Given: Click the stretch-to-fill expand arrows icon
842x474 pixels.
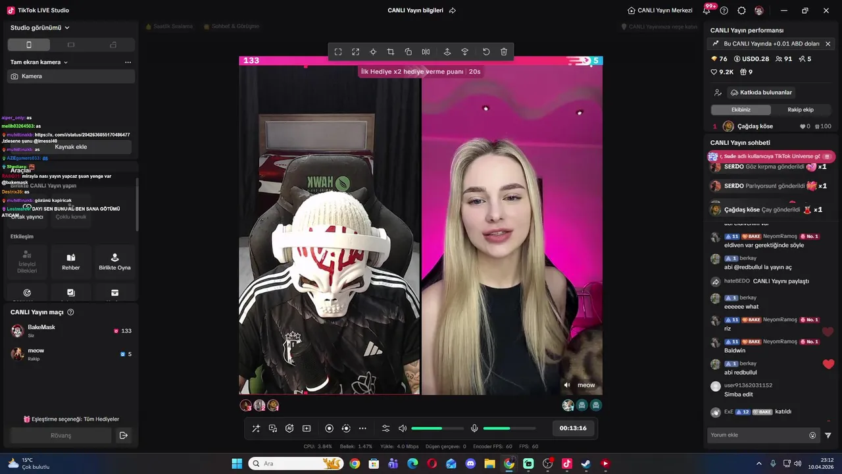Looking at the screenshot, I should click(x=356, y=52).
